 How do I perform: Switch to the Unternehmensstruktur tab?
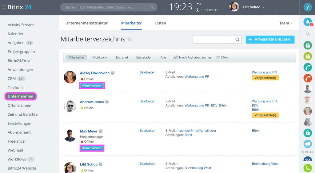click(x=86, y=23)
